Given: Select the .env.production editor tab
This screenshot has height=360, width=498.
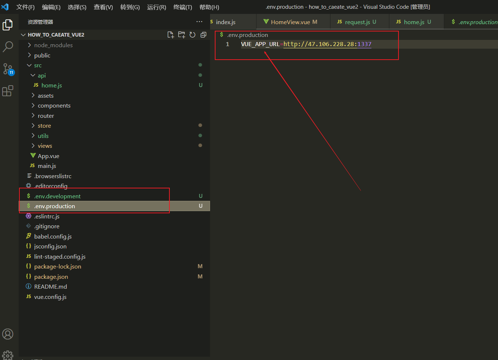Looking at the screenshot, I should [471, 22].
